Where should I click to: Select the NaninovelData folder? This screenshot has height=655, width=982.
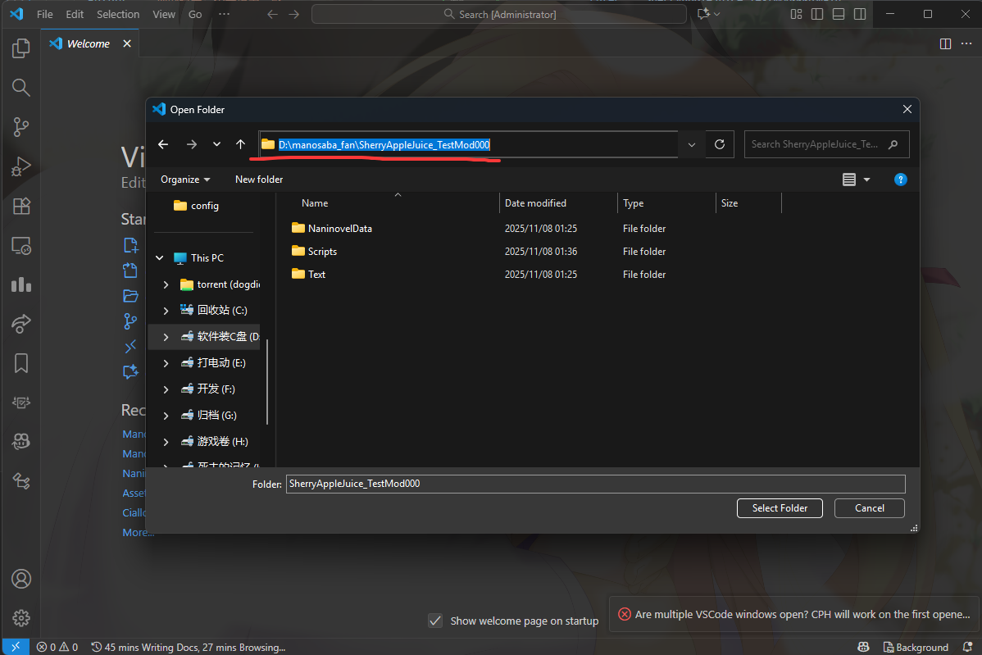click(x=339, y=229)
